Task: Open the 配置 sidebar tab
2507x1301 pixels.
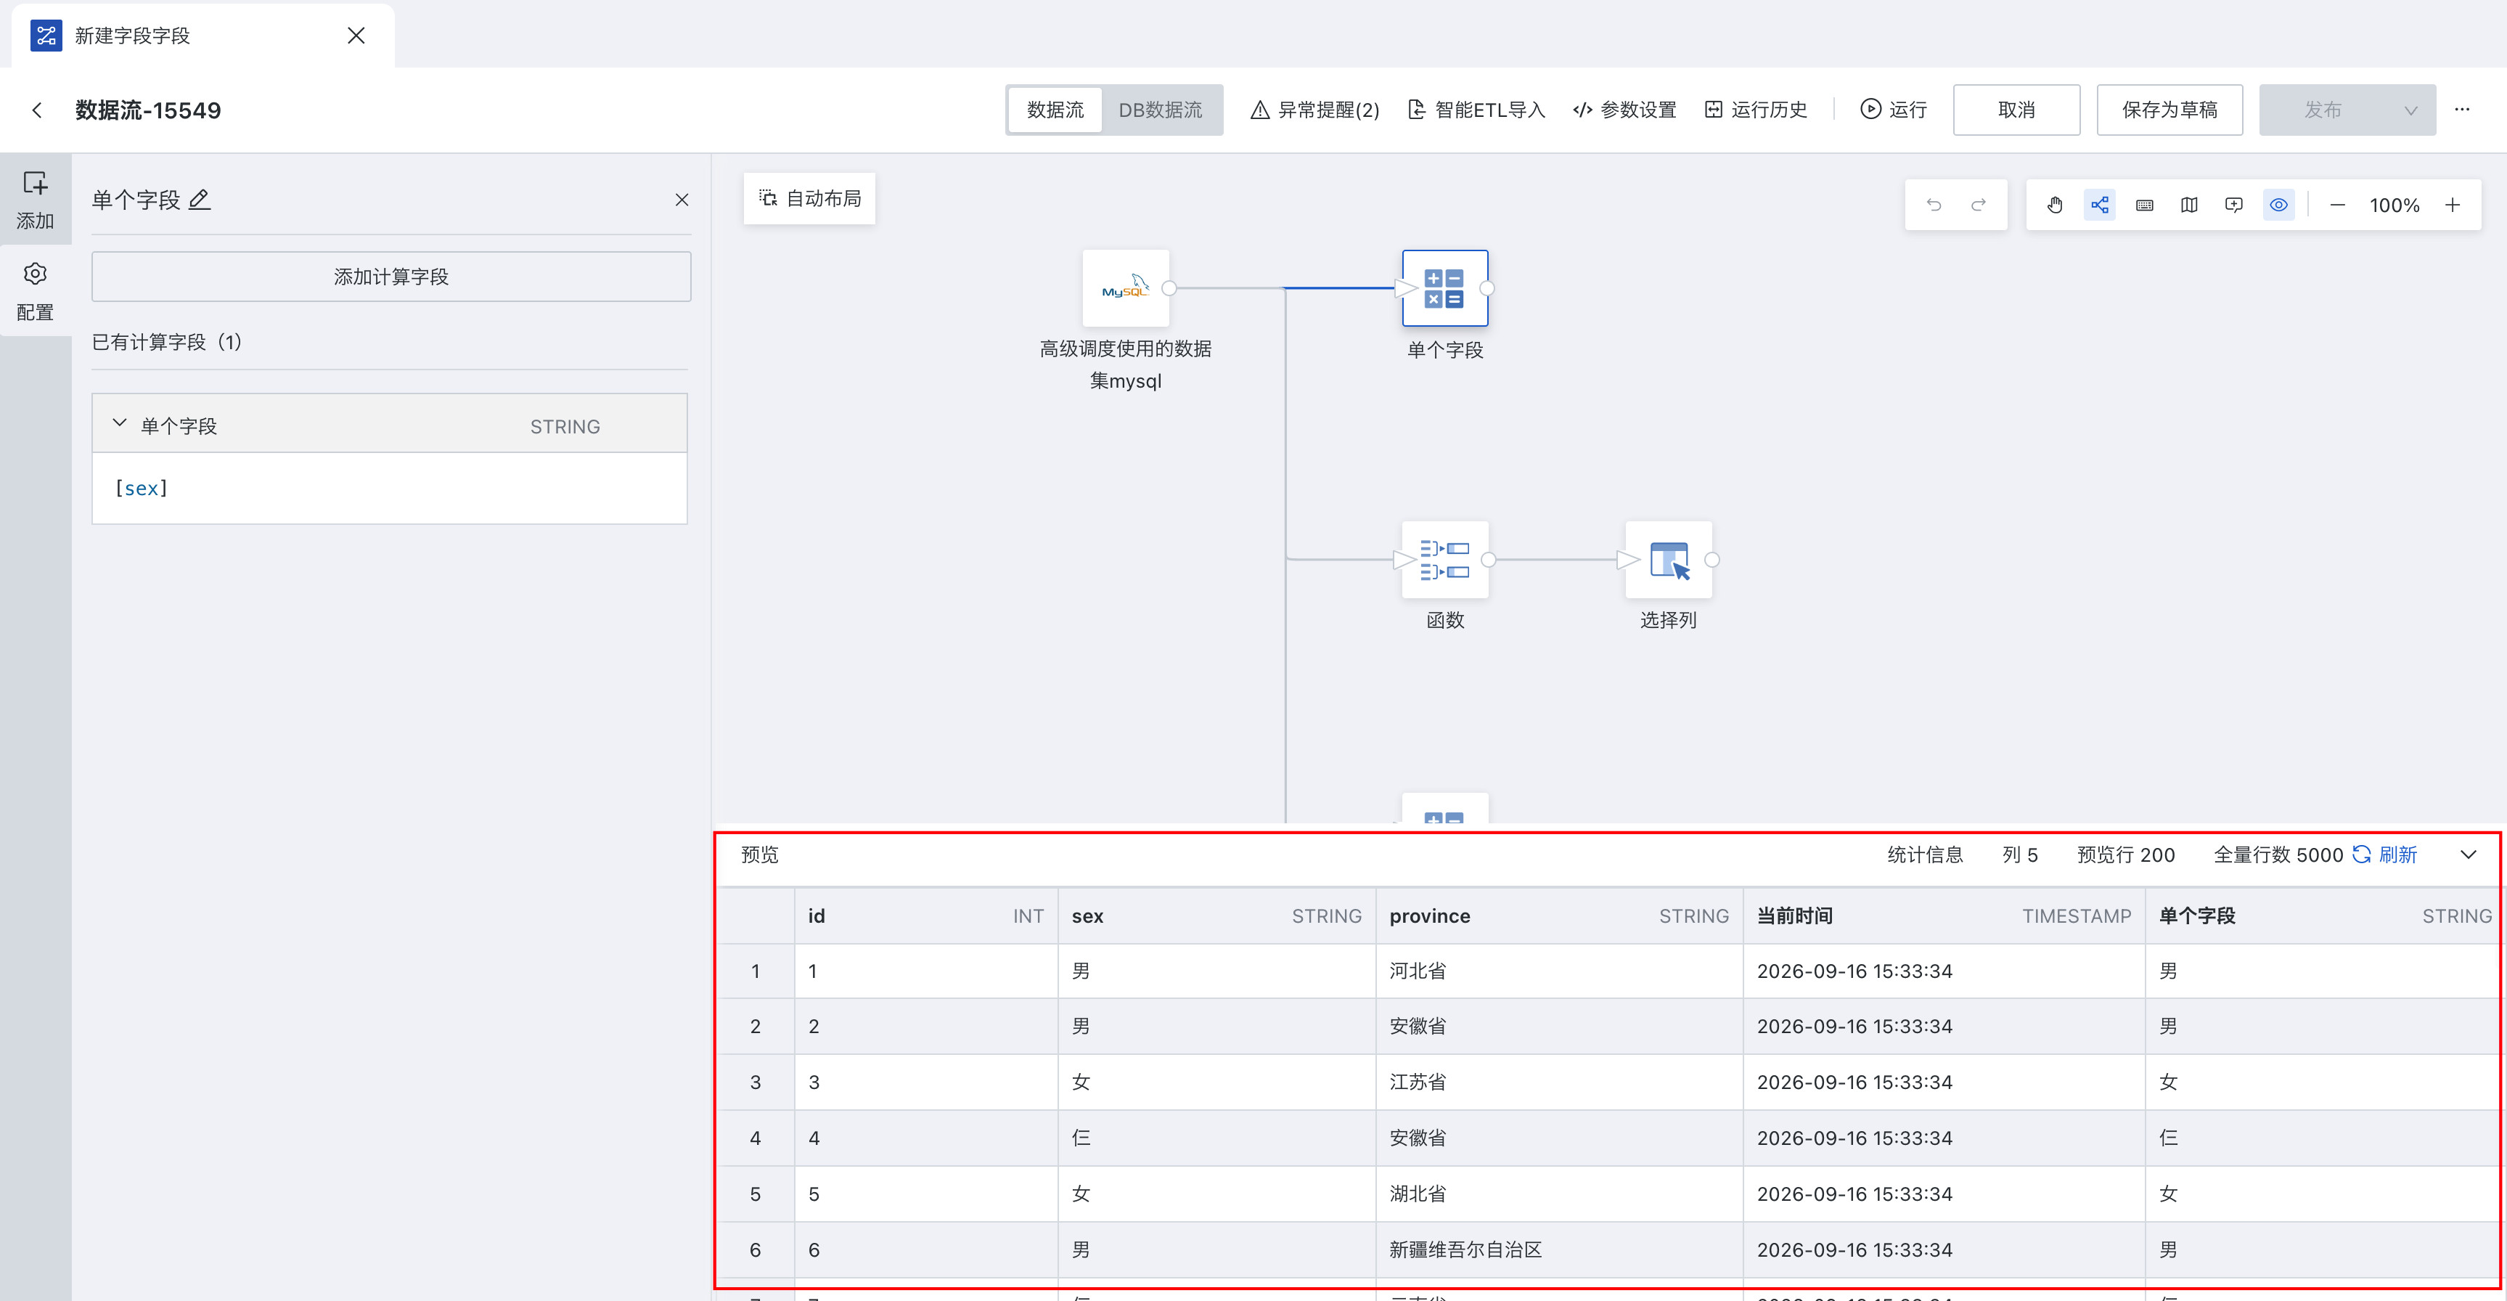Action: coord(35,290)
